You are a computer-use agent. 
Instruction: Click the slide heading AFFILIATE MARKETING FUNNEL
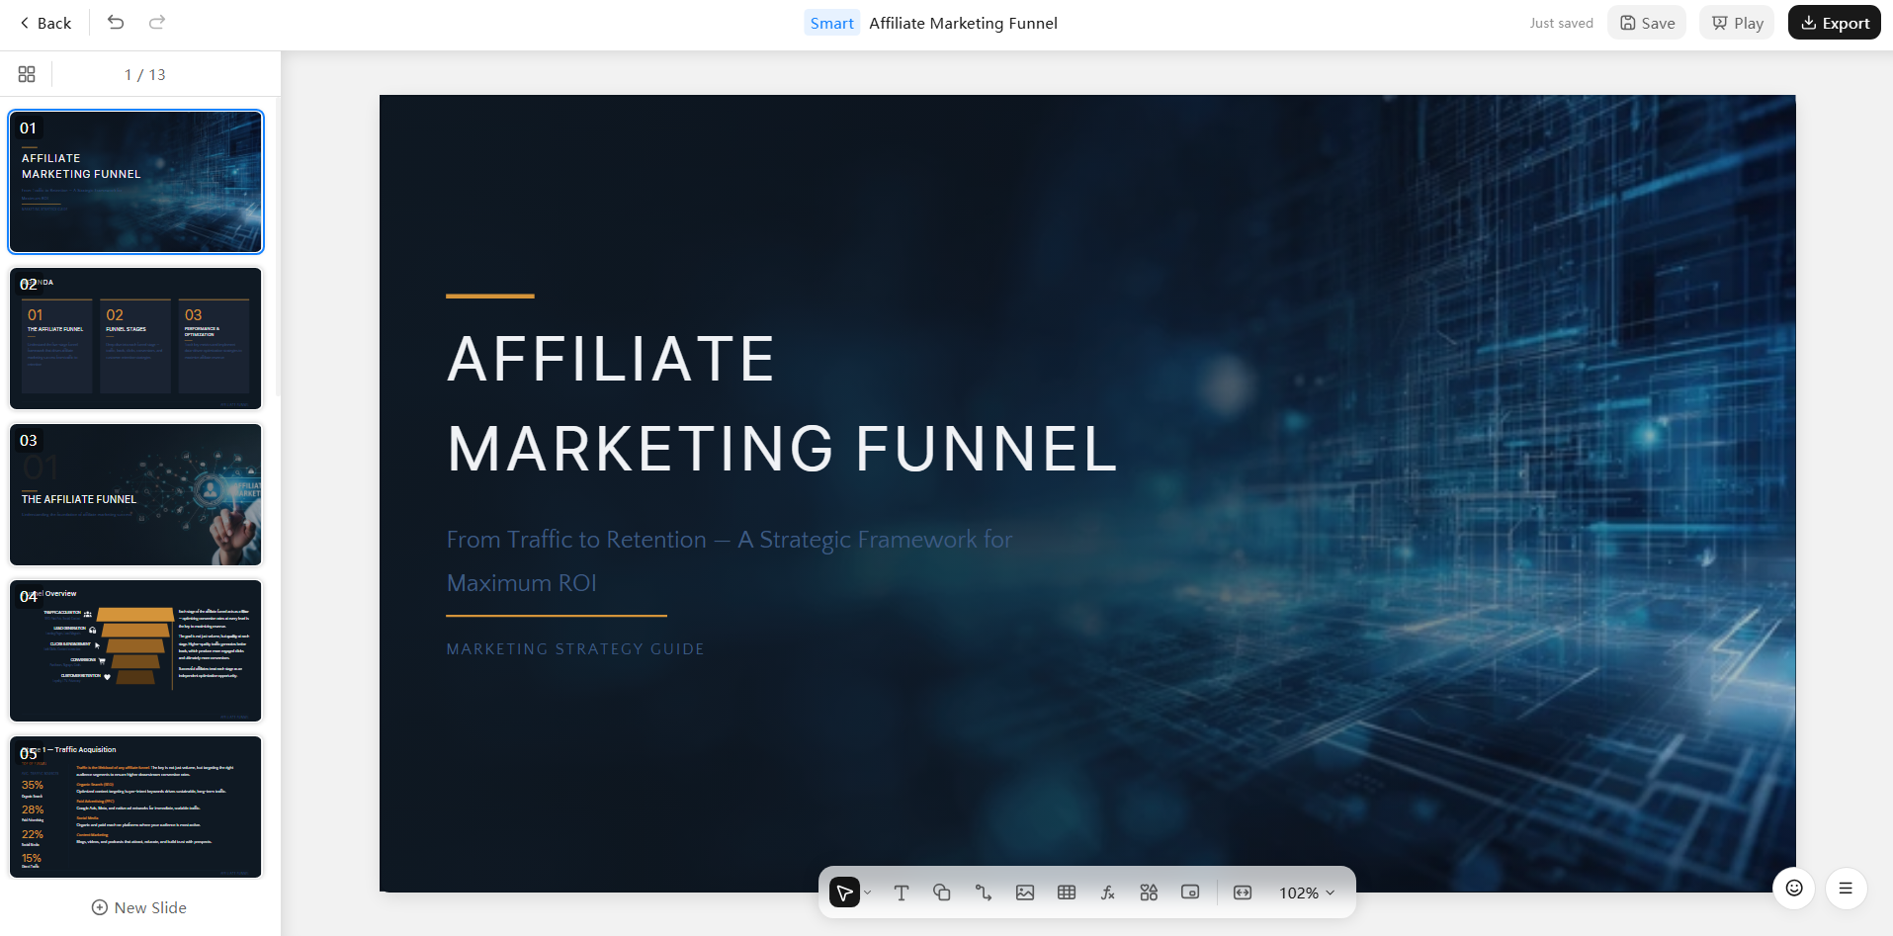click(782, 403)
